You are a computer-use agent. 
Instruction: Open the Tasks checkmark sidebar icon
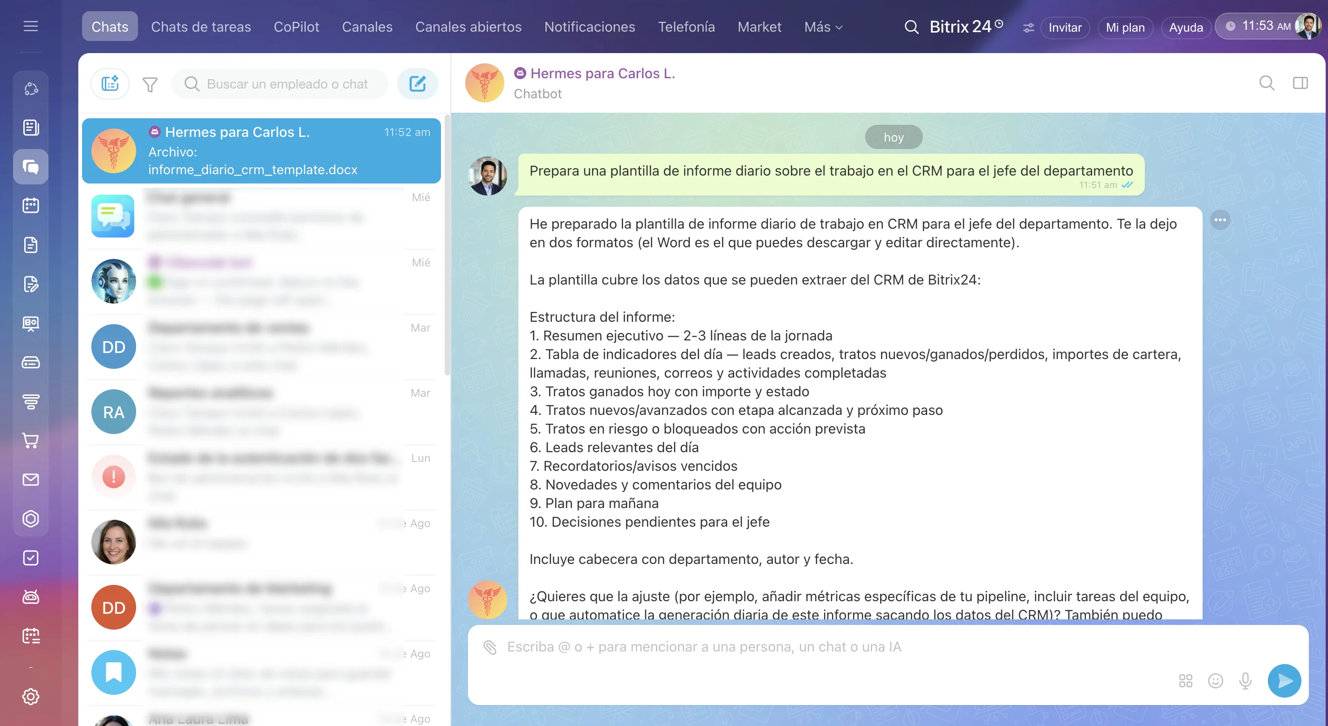[x=30, y=557]
